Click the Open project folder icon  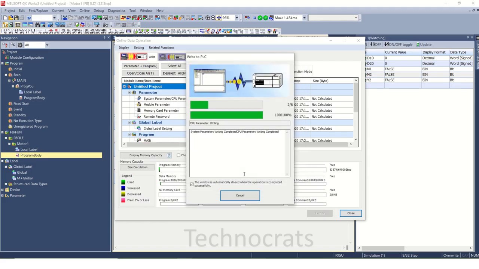(11, 18)
